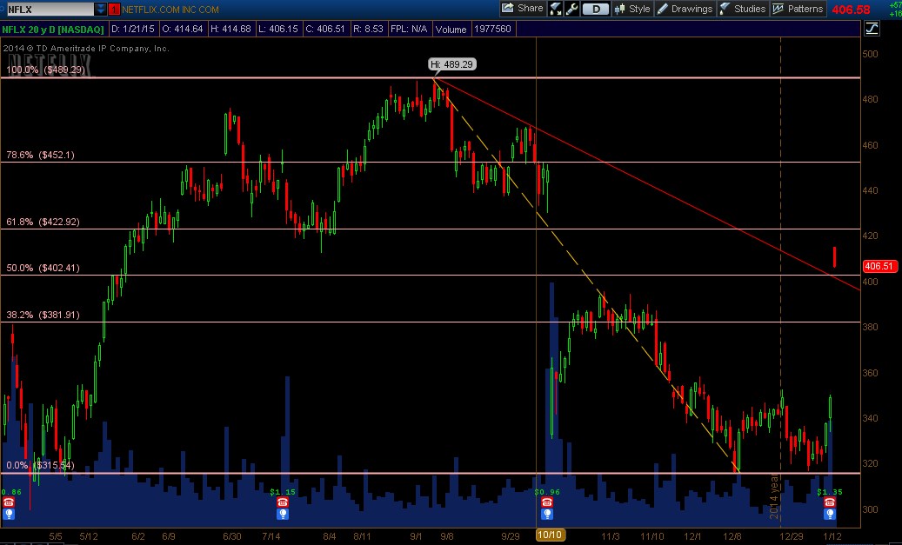Viewport: 902px width, 545px height.
Task: Click the candlestick icon on Style button
Action: (619, 10)
